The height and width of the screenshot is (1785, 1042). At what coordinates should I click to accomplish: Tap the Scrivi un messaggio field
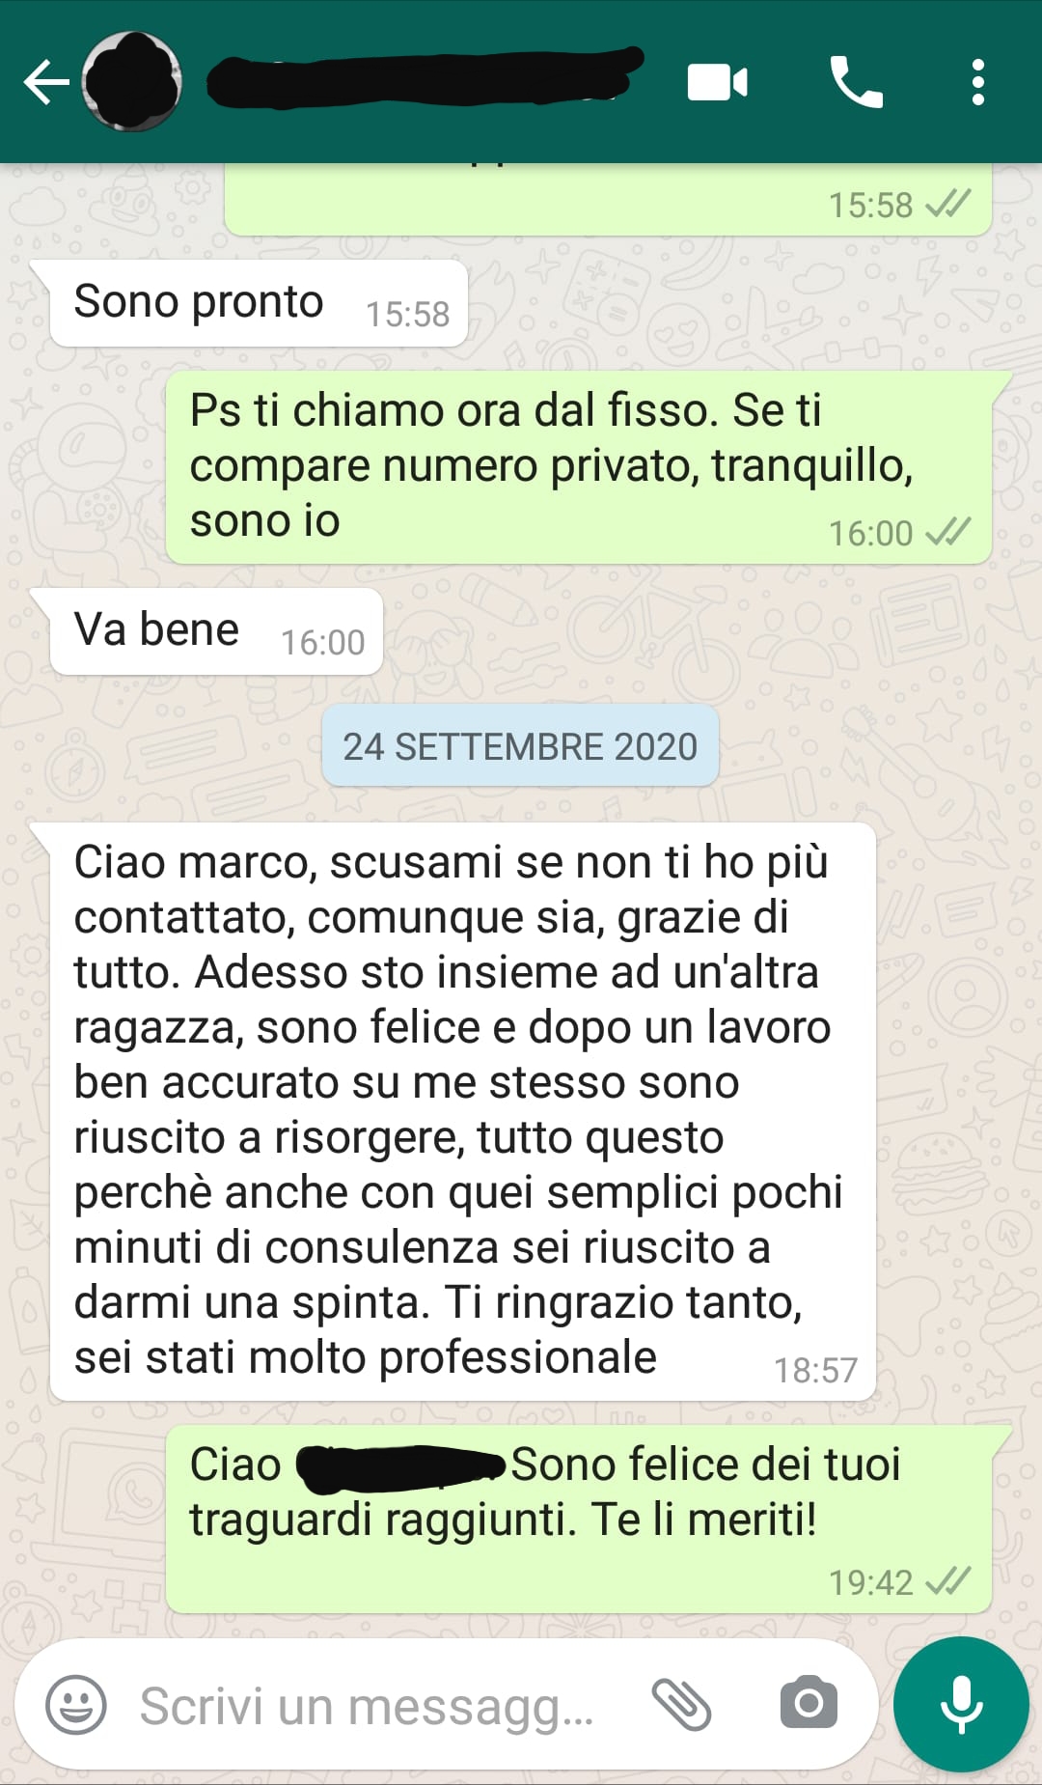click(367, 1706)
